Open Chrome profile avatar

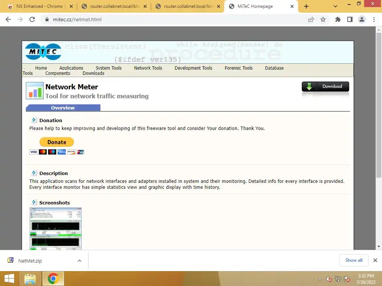click(362, 19)
